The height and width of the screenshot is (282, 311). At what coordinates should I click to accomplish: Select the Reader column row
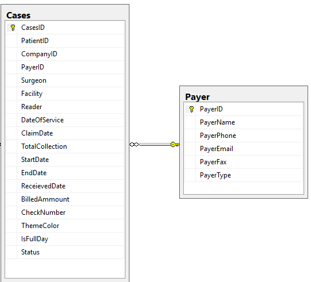point(65,107)
